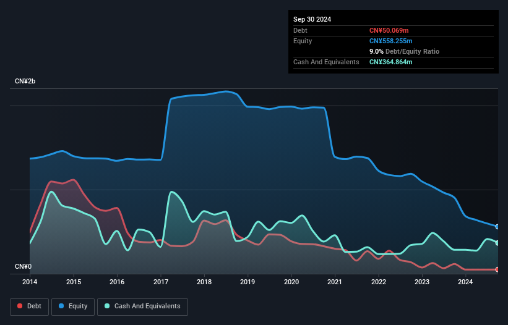Click the Debt value CN¥50.069m

(x=389, y=30)
